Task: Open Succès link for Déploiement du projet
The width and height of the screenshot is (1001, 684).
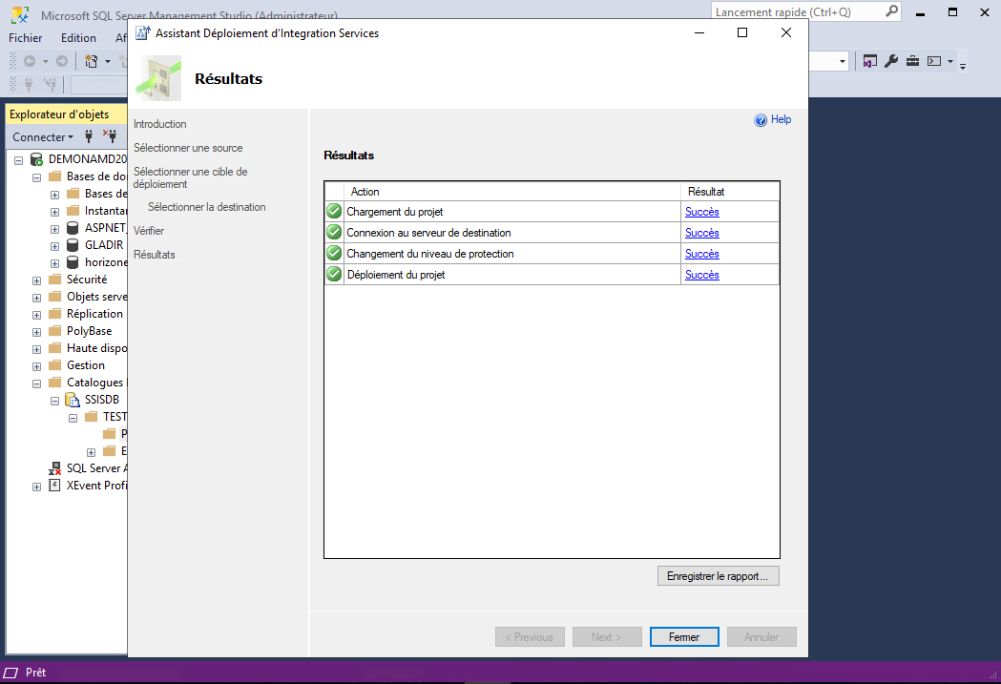Action: 701,275
